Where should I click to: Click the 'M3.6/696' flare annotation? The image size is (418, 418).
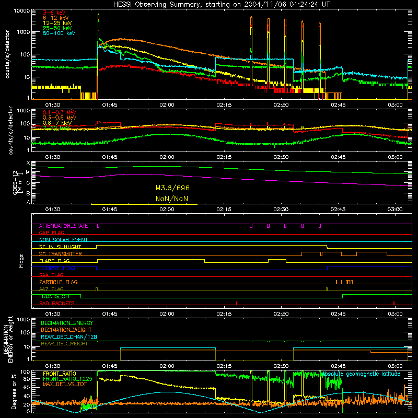click(x=172, y=188)
